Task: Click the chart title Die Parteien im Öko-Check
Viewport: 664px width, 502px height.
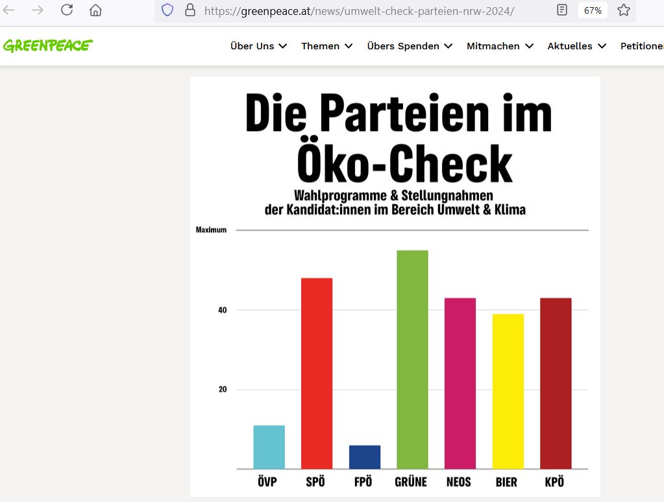Action: [399, 137]
